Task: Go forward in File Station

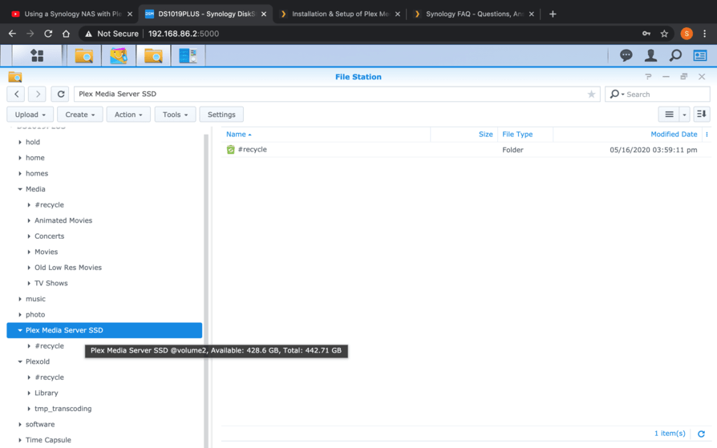Action: point(38,95)
